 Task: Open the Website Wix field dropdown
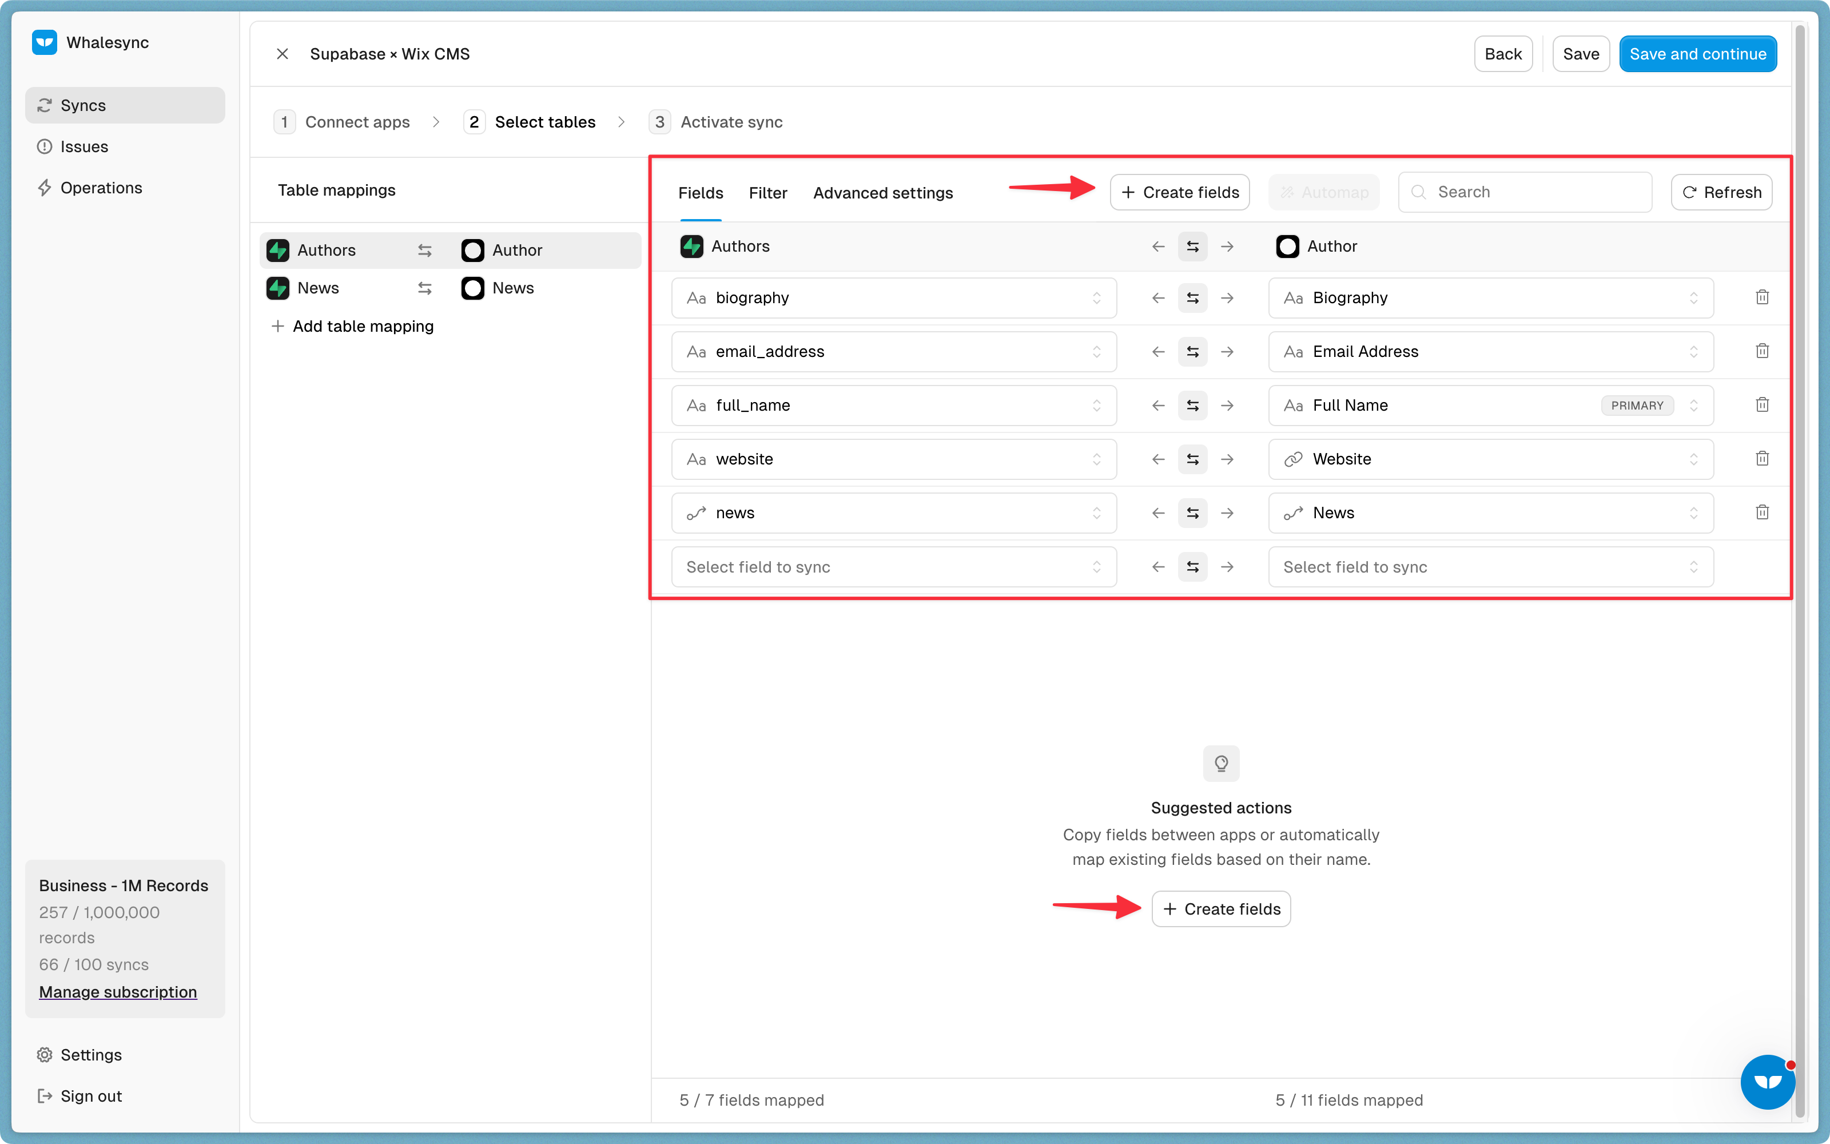1490,459
